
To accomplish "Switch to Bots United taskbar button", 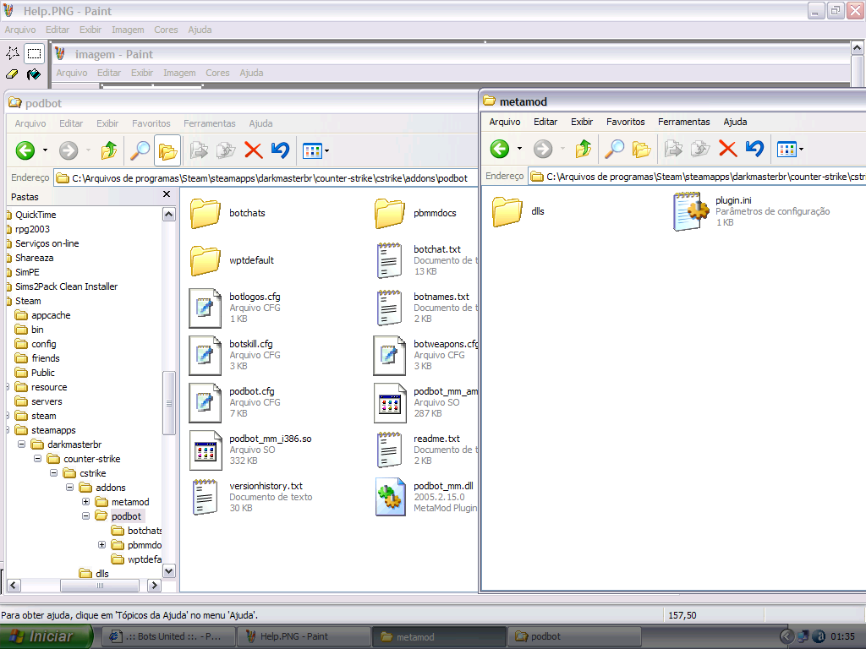I will 168,637.
